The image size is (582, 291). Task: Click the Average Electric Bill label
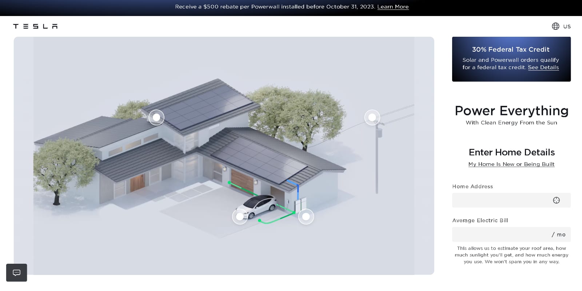coord(480,220)
